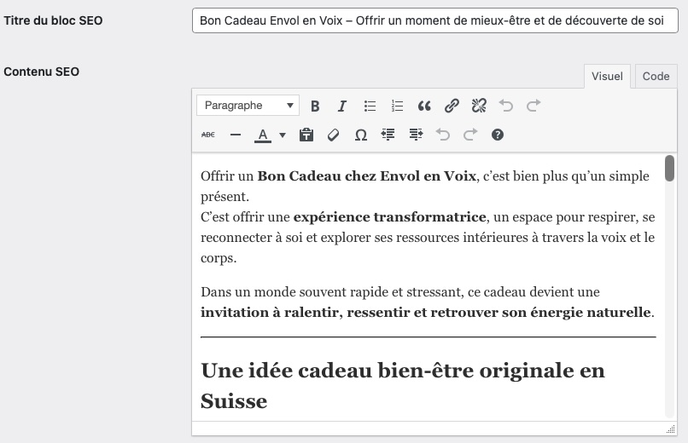The image size is (688, 443).
Task: Insert a bulleted list
Action: pos(370,106)
